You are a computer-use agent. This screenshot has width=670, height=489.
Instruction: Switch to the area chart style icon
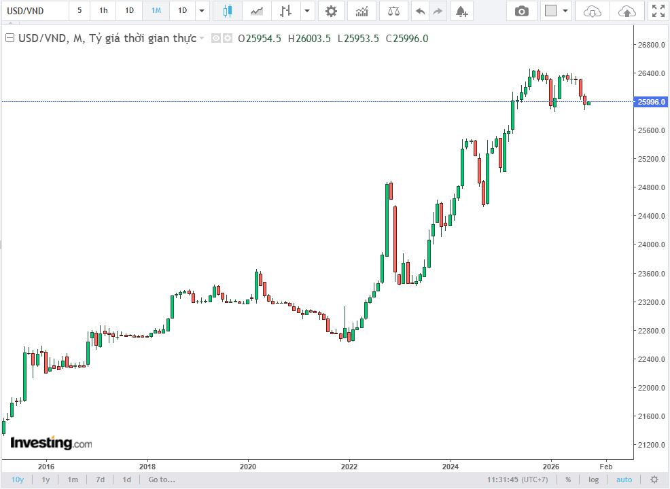256,11
